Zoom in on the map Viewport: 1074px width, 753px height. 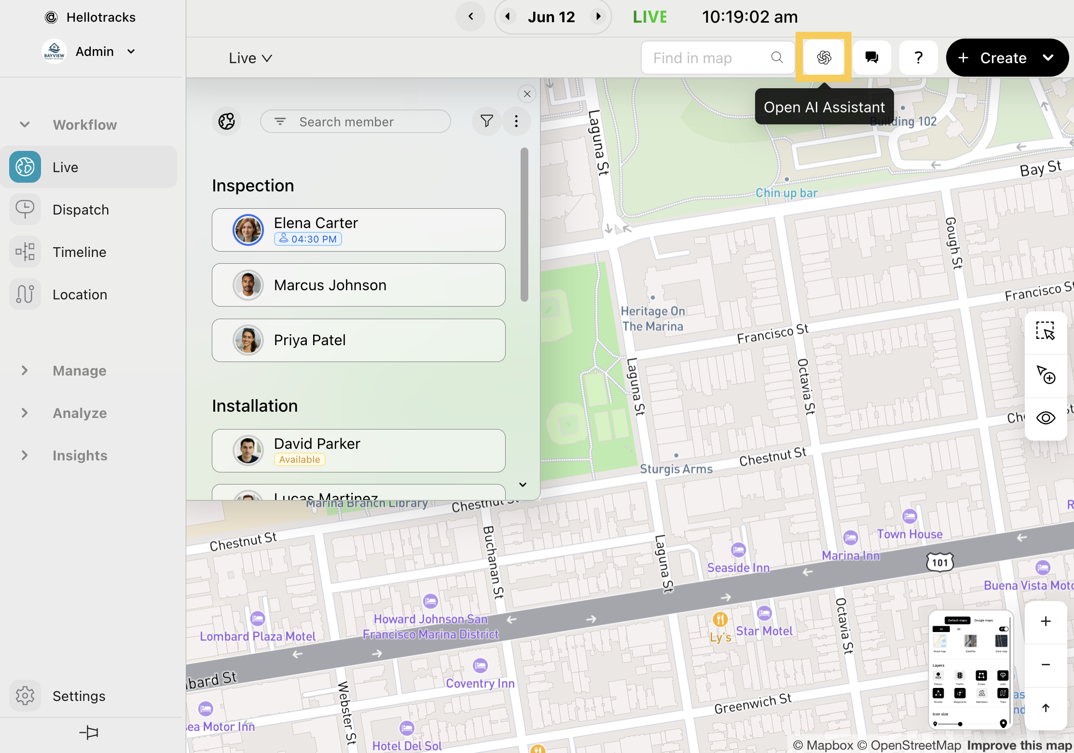click(1046, 621)
